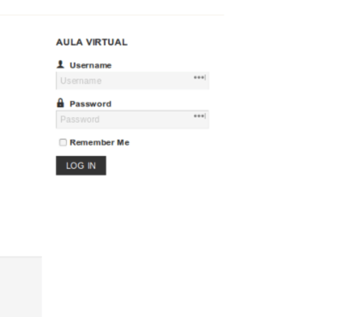This screenshot has height=317, width=341.
Task: Click the padlock icon beside Password
Action: (60, 103)
